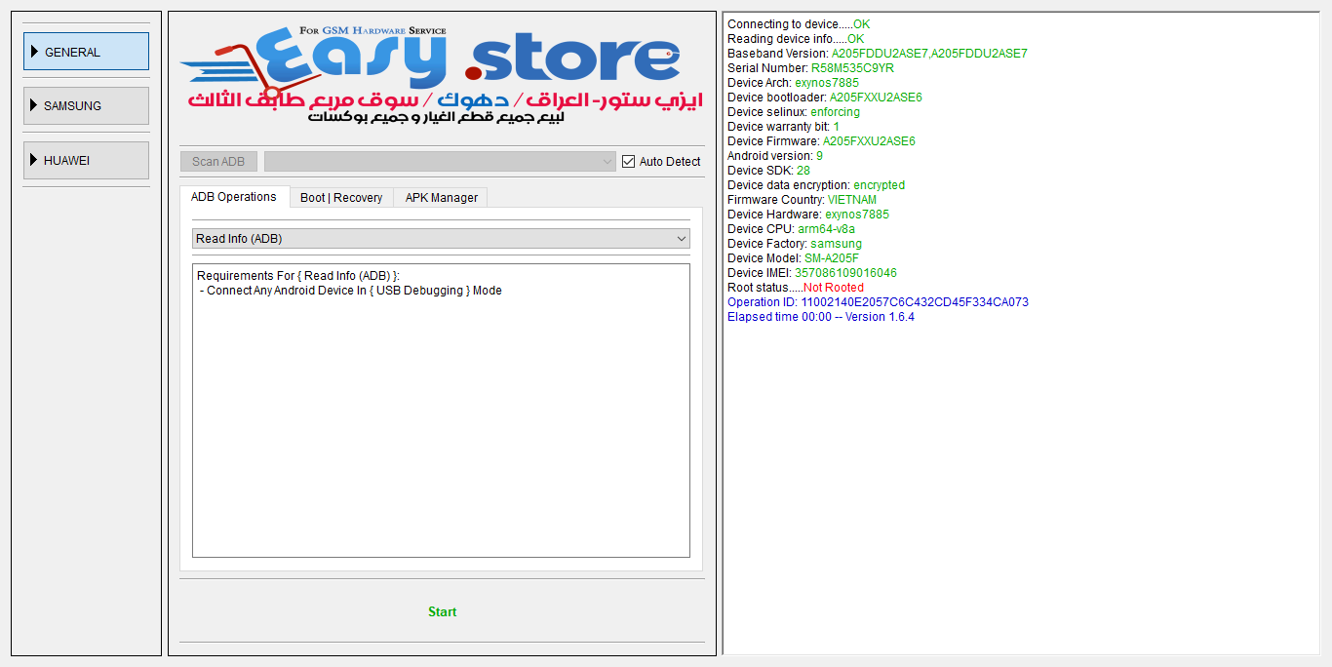Image resolution: width=1332 pixels, height=667 pixels.
Task: Click the red 'Not Rooted' status
Action: coord(834,288)
